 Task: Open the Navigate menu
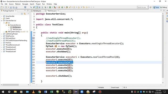[x=25, y=4]
